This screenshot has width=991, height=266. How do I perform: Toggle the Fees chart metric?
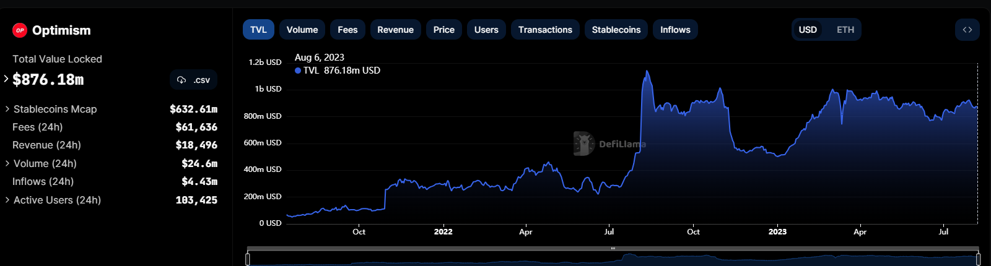point(347,30)
